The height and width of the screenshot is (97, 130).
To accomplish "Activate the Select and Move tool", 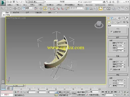I will coord(15,9).
